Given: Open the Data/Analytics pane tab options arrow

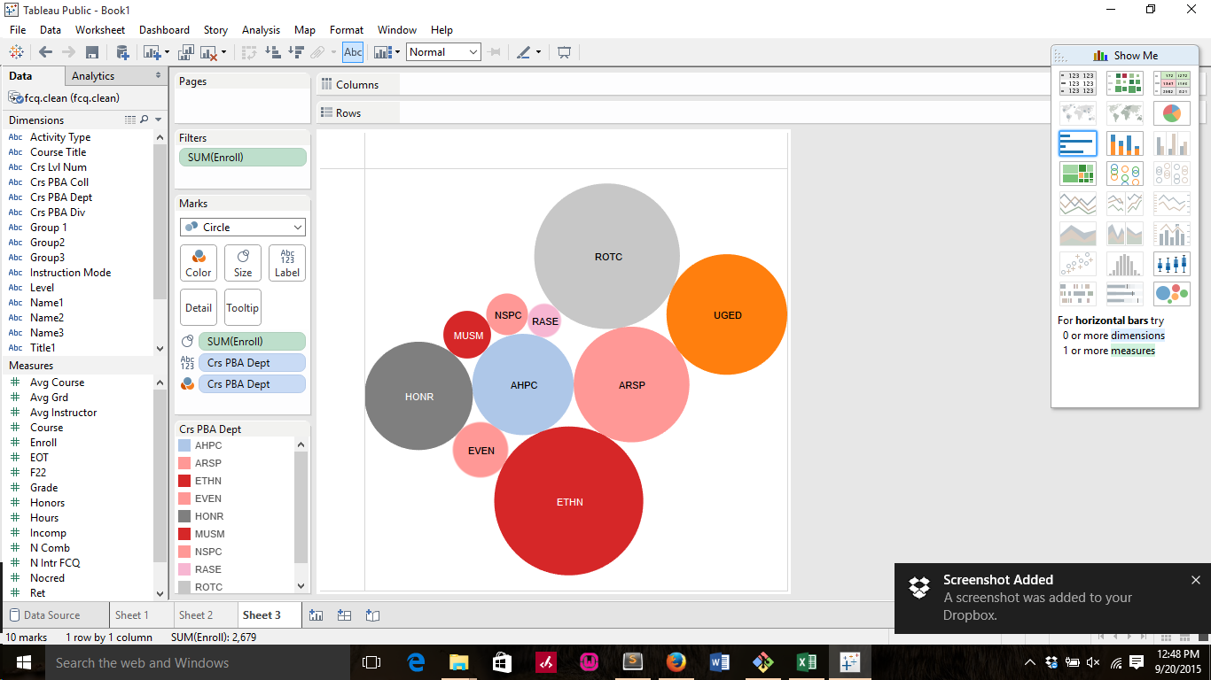Looking at the screenshot, I should (159, 76).
